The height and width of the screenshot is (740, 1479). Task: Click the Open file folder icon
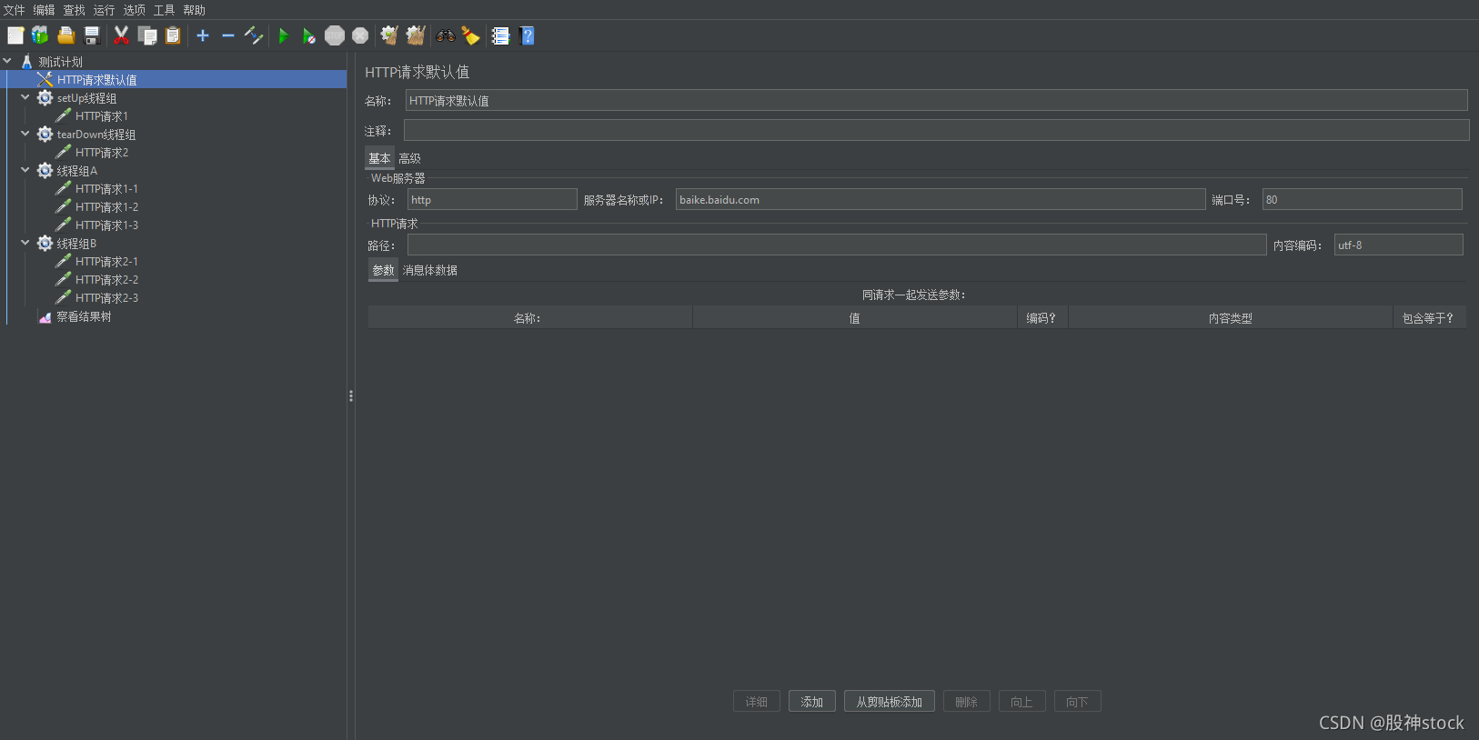tap(65, 35)
